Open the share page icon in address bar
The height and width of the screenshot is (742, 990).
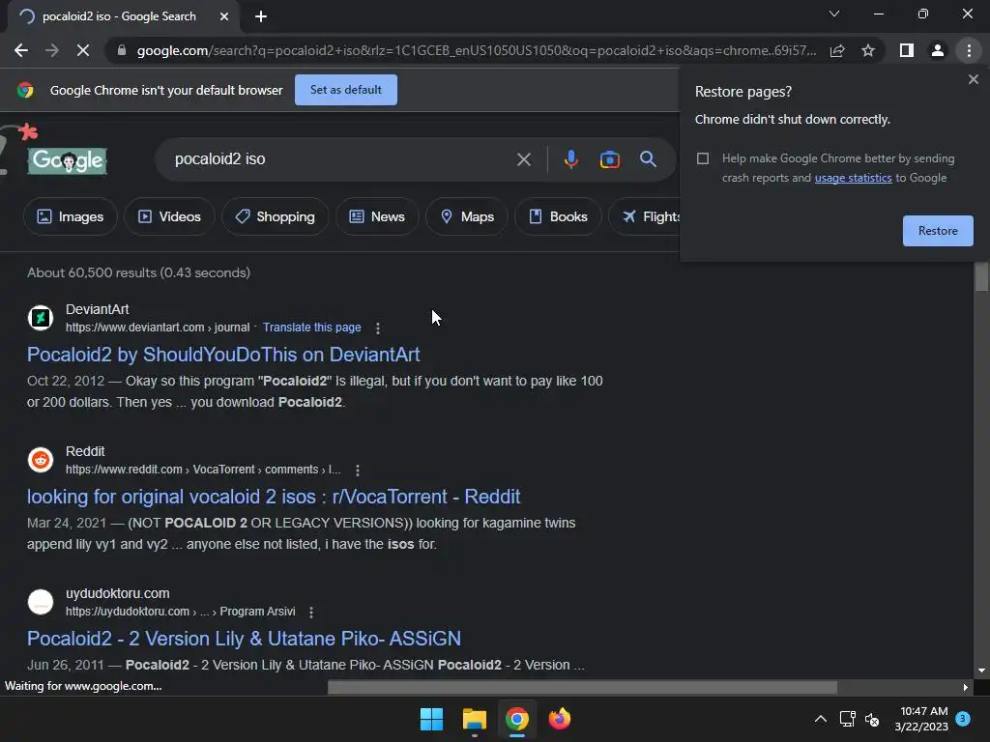837,50
